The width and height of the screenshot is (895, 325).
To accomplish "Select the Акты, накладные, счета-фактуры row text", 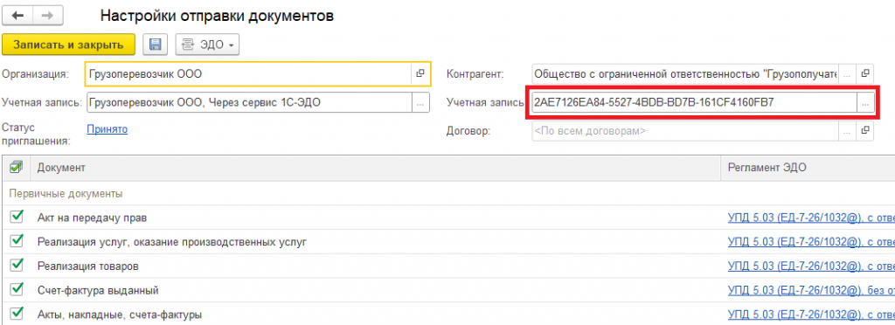I will pos(119,315).
